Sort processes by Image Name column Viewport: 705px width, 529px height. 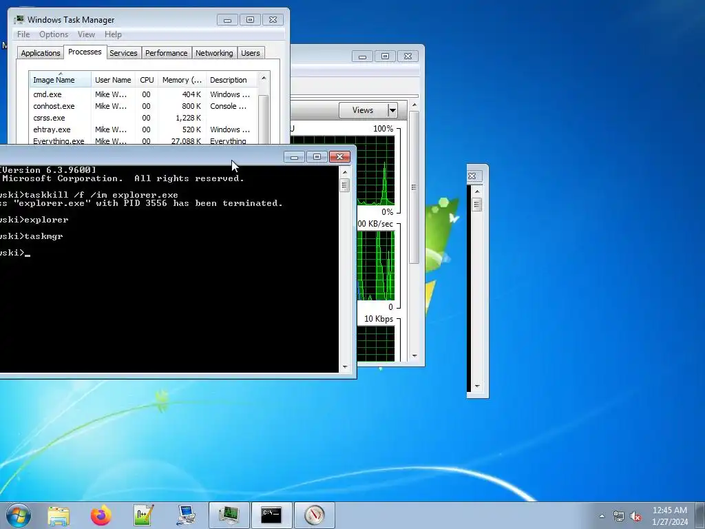(61, 80)
